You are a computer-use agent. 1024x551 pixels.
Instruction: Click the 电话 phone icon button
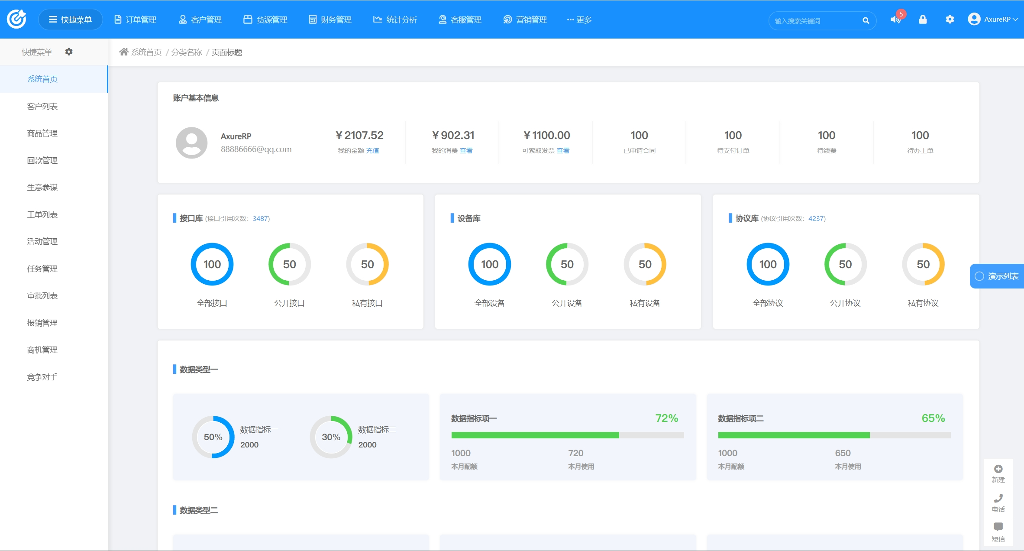point(998,503)
